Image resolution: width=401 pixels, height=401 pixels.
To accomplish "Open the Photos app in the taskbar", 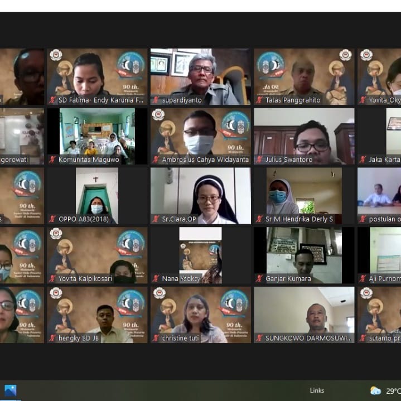I will [x=10, y=390].
